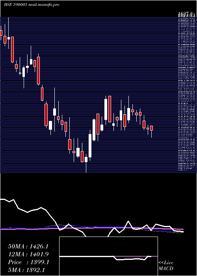Click the 12MA : 1401.9 value
The width and height of the screenshot is (197, 276).
[x=28, y=254]
